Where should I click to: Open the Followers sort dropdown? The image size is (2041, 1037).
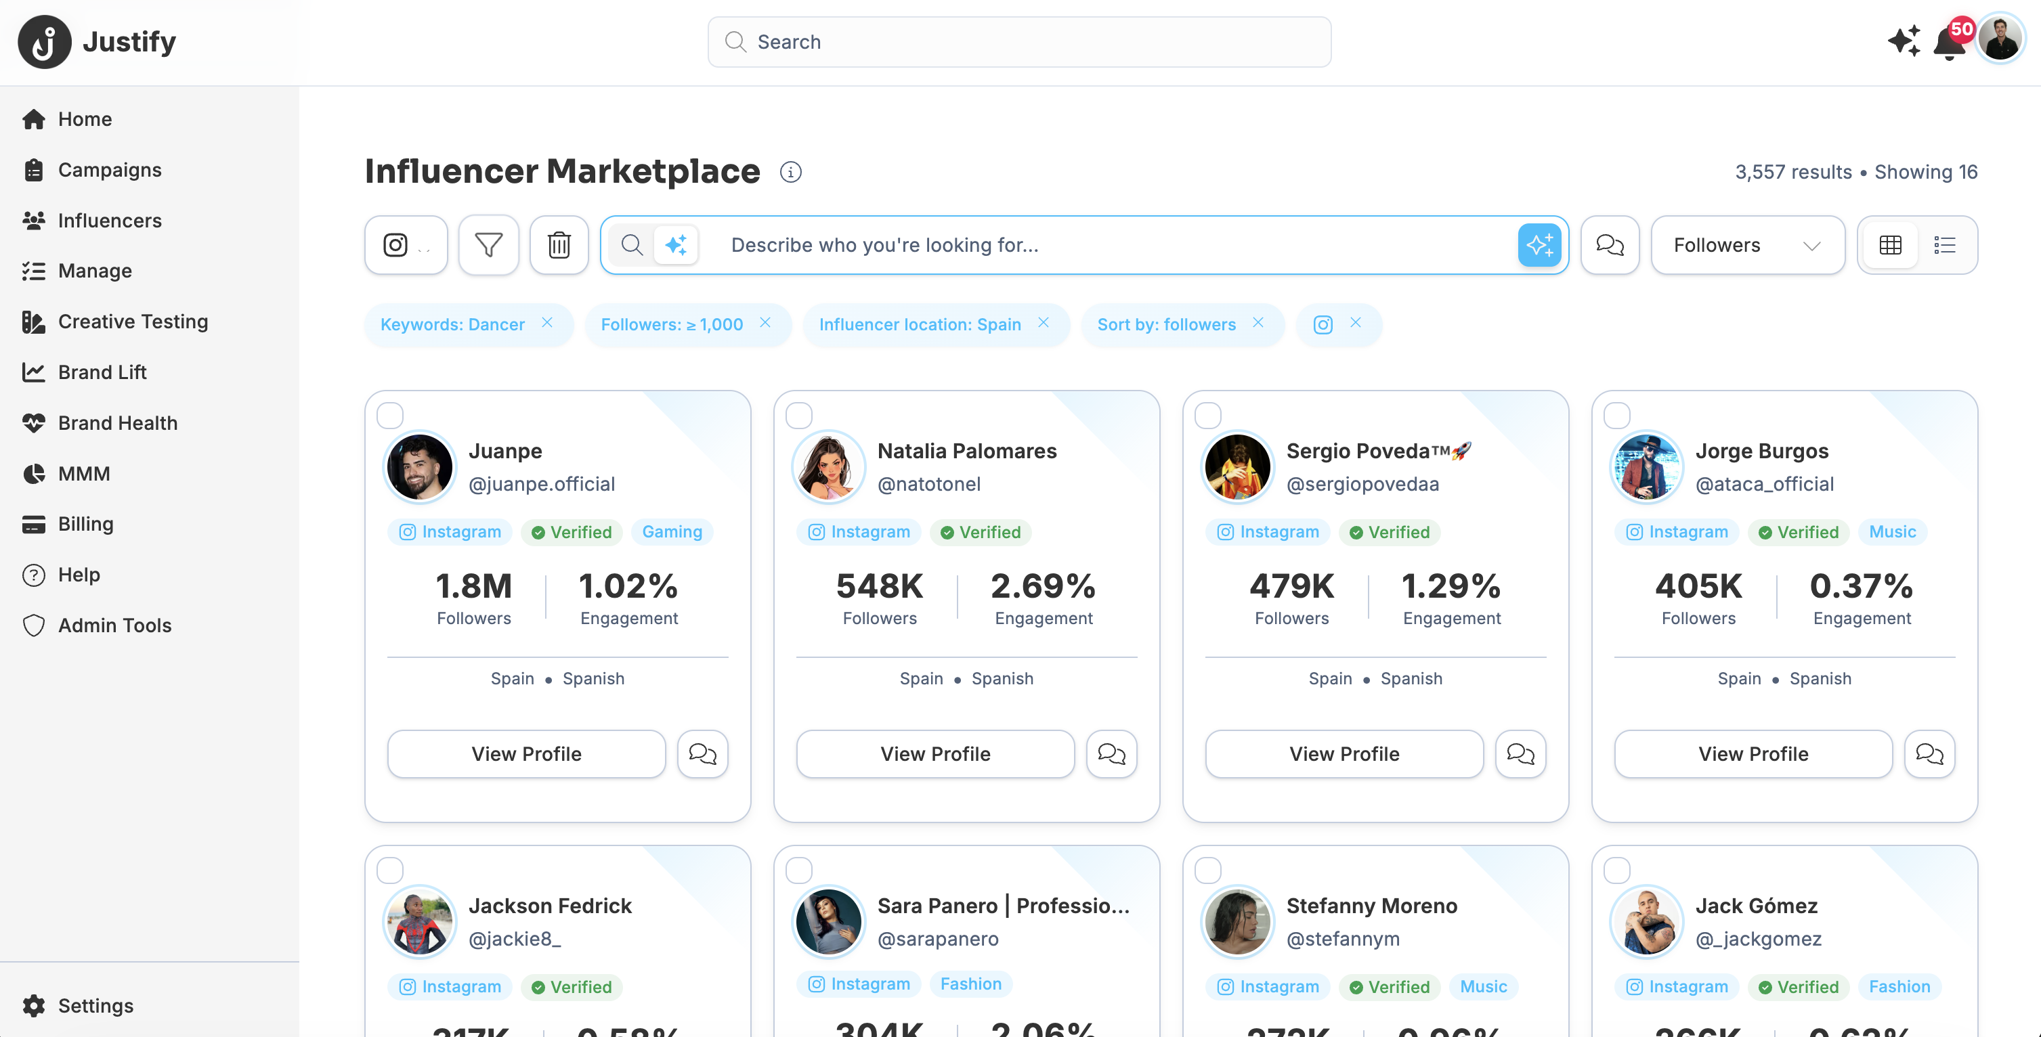[1748, 245]
